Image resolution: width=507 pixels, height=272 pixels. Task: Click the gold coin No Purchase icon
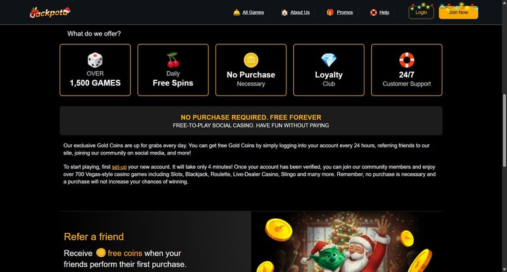point(251,60)
